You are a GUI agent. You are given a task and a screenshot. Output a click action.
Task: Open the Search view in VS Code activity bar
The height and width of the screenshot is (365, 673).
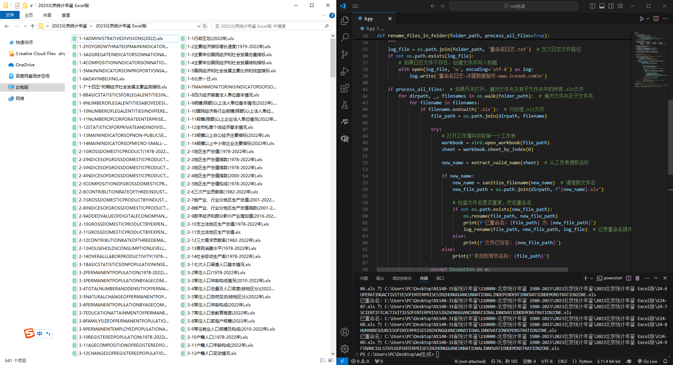345,37
